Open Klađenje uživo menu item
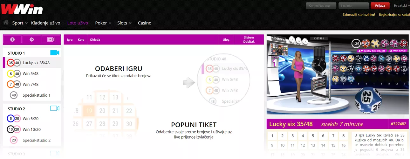 tap(46, 23)
